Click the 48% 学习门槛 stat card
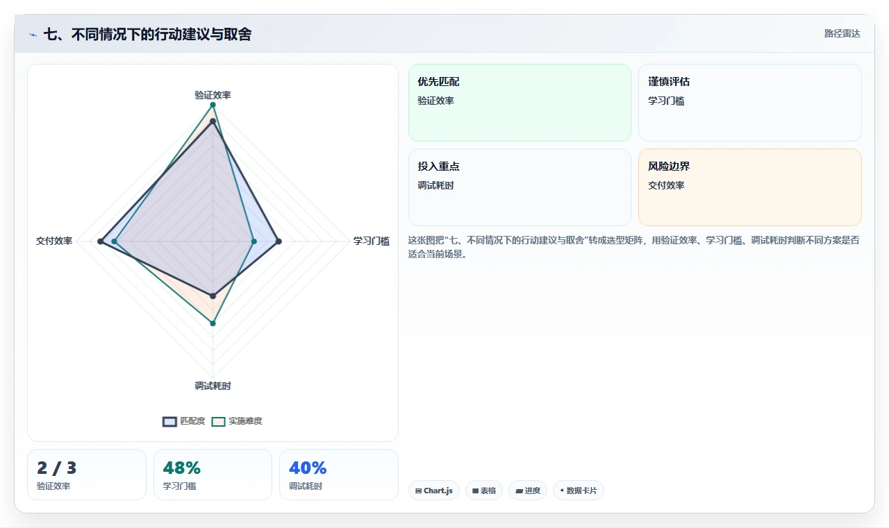 coord(213,475)
